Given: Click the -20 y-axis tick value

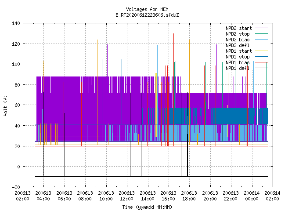Looking at the screenshot, I should (x=16, y=187).
